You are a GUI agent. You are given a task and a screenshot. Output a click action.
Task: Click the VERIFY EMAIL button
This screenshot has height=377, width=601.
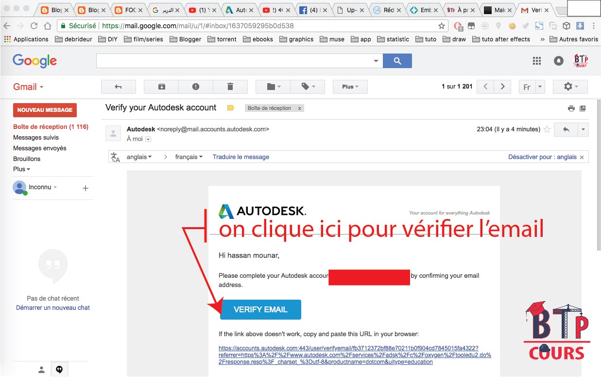point(260,309)
